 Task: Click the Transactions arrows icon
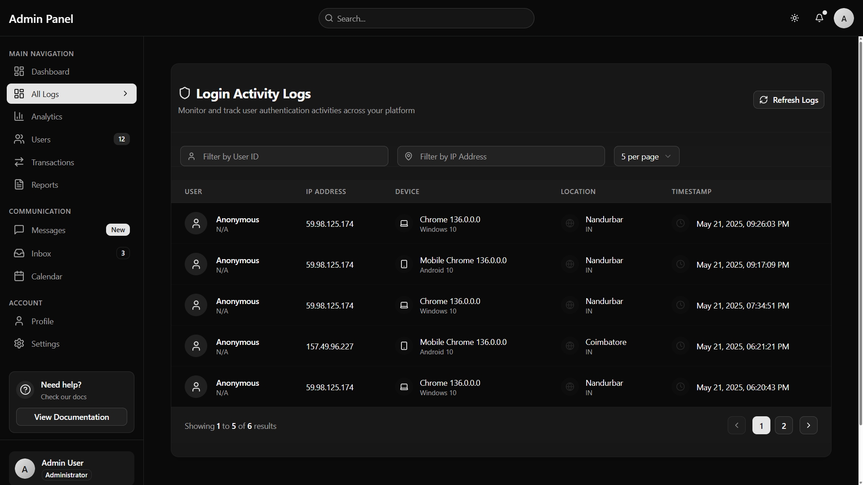point(19,162)
